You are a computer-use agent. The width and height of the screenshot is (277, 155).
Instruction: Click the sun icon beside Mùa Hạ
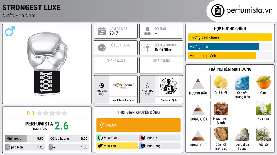(143, 138)
